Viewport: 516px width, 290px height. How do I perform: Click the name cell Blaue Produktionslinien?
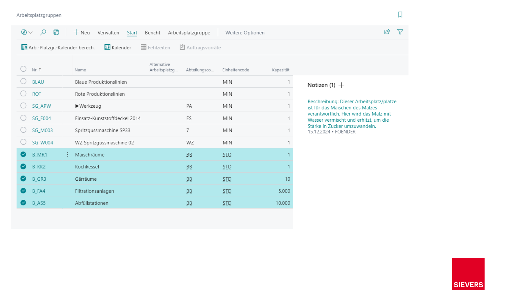pyautogui.click(x=101, y=82)
